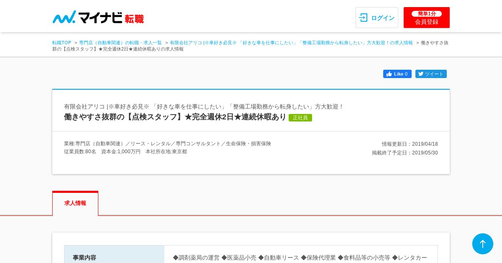Click the Twitter ツイート button
Image resolution: width=502 pixels, height=263 pixels.
(x=431, y=74)
